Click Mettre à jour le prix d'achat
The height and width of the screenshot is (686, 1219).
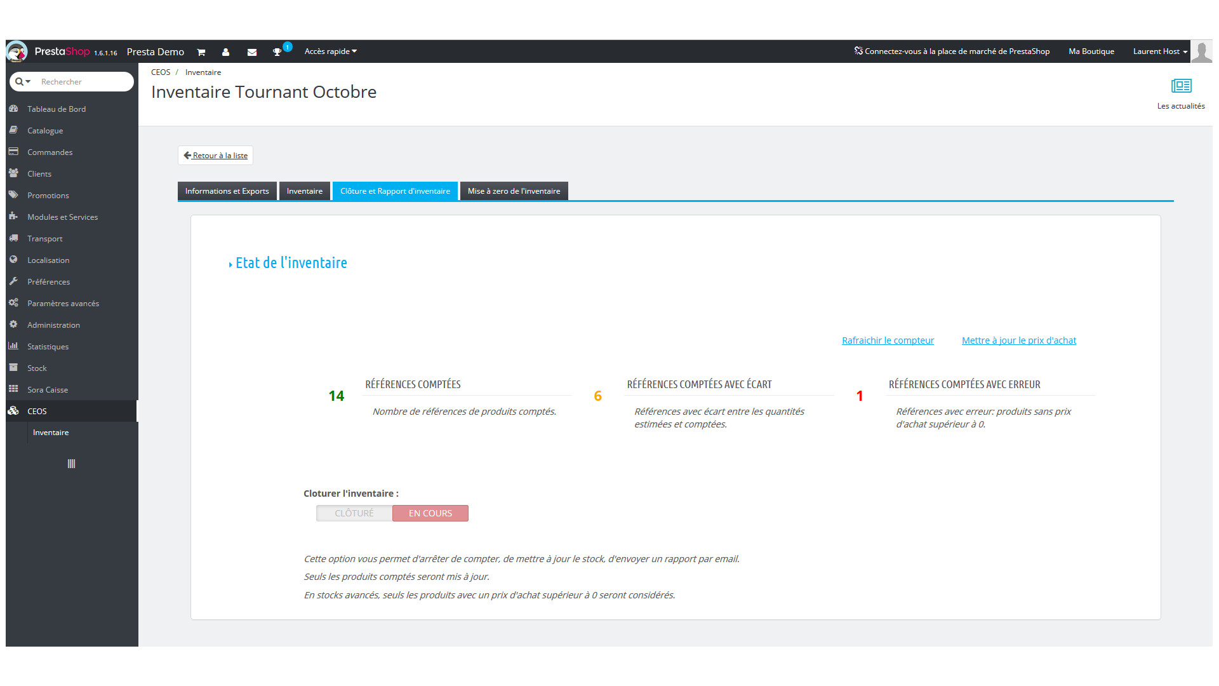1018,340
